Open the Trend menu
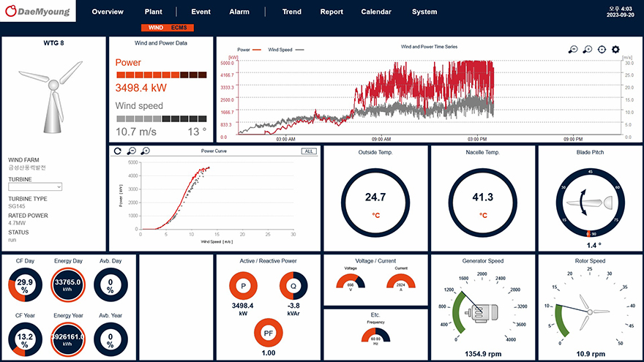 point(291,12)
